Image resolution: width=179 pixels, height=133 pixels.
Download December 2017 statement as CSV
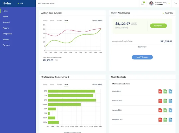(x=165, y=119)
